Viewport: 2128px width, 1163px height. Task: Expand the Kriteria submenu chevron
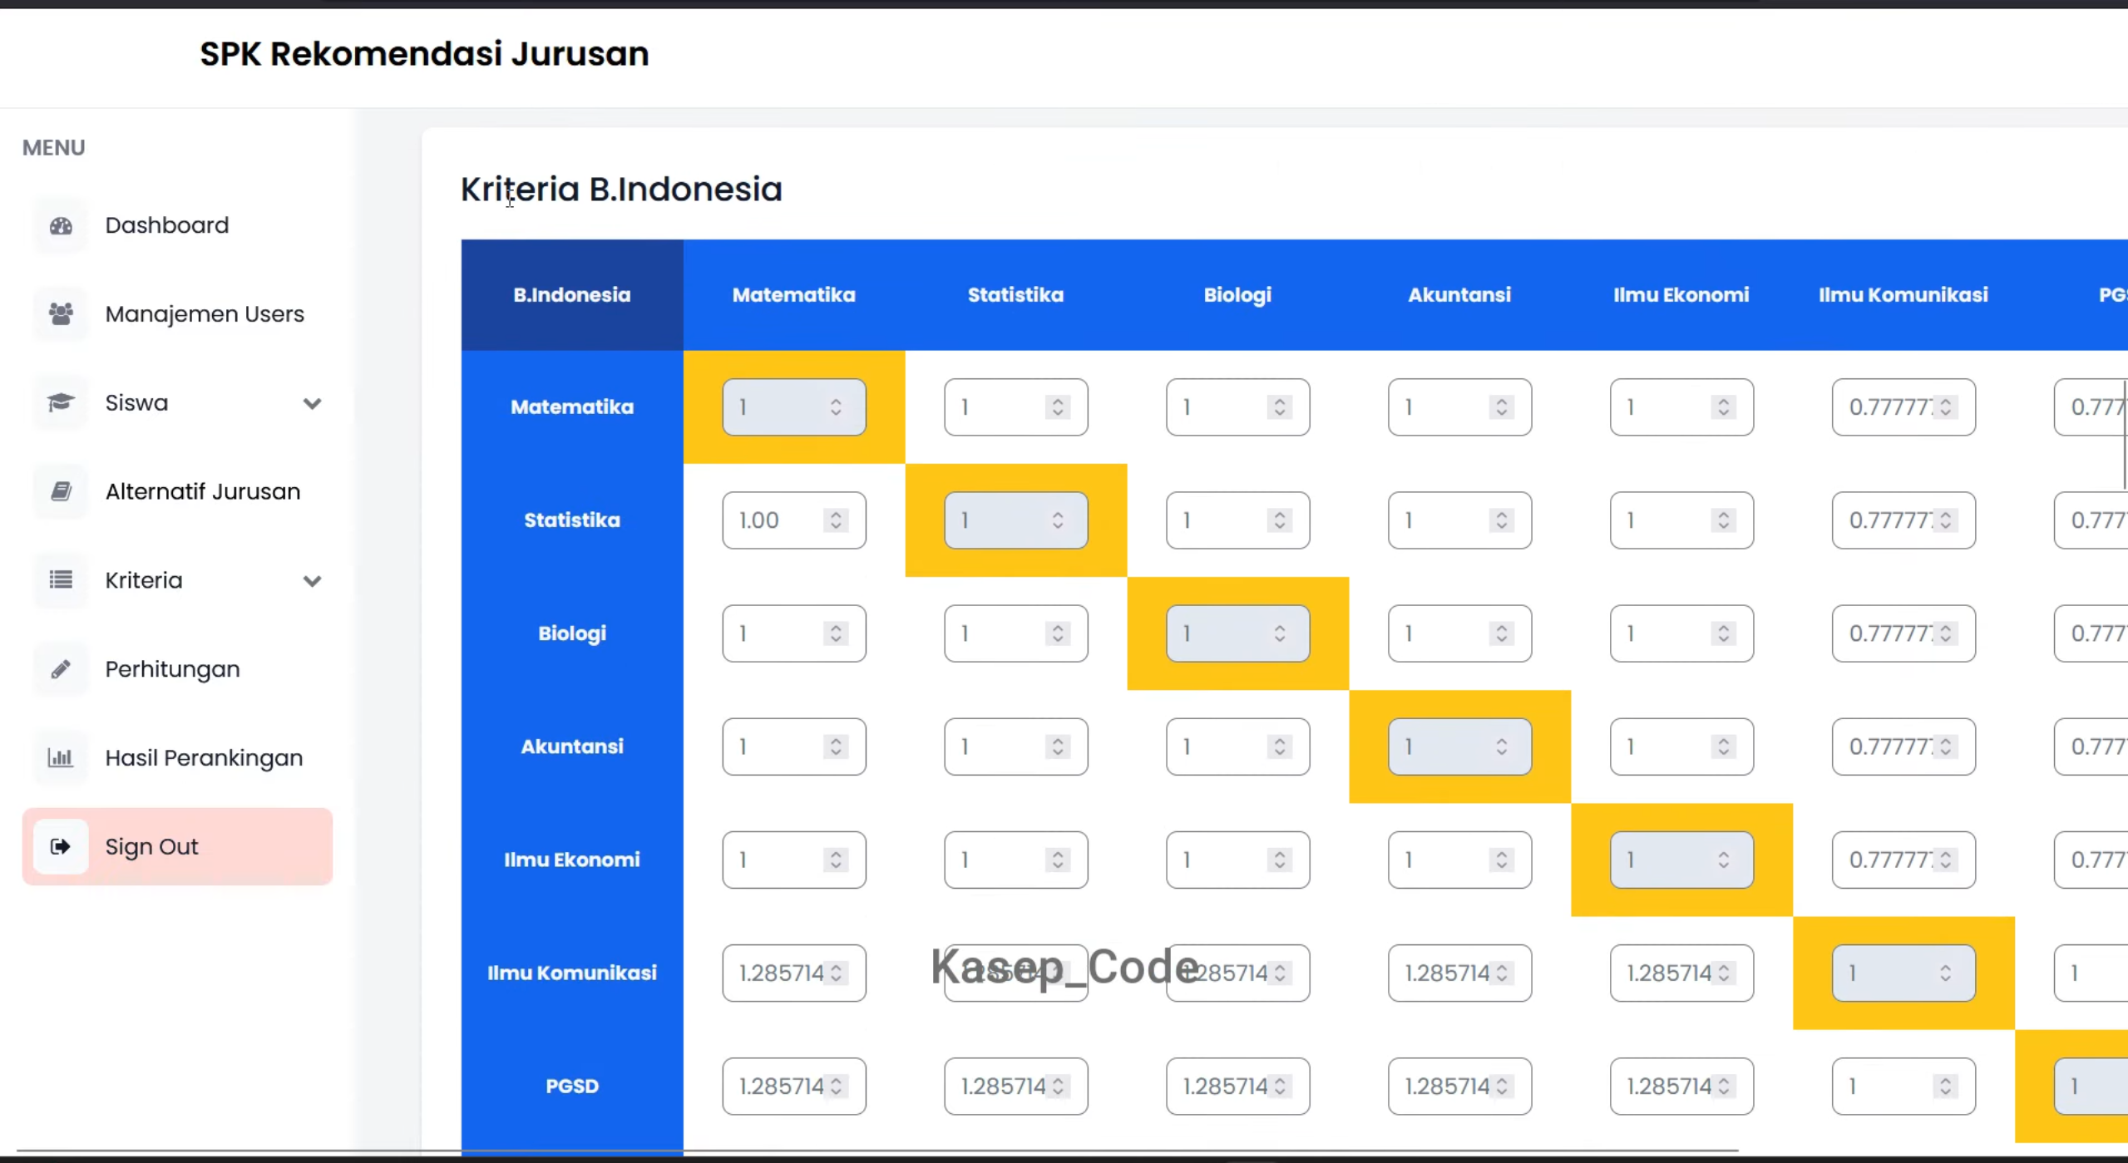(x=312, y=581)
